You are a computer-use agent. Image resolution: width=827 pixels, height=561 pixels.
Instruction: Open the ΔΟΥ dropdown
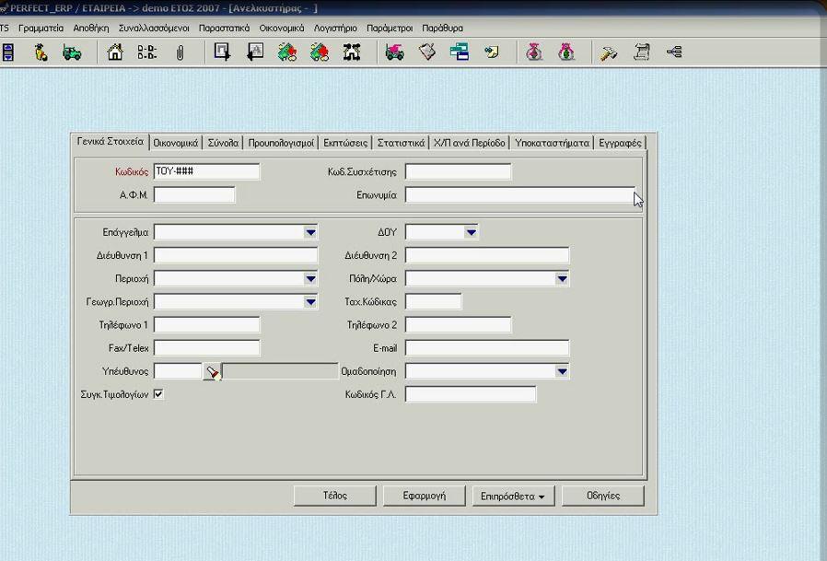click(x=471, y=232)
